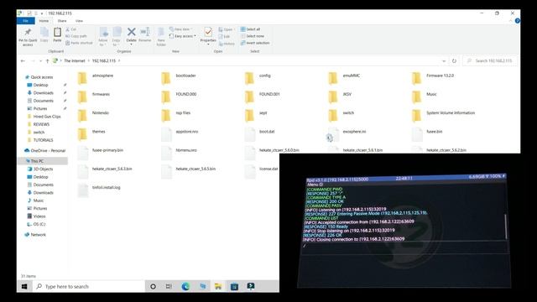The width and height of the screenshot is (537, 302).
Task: Select the bootloader folder
Action: click(179, 78)
